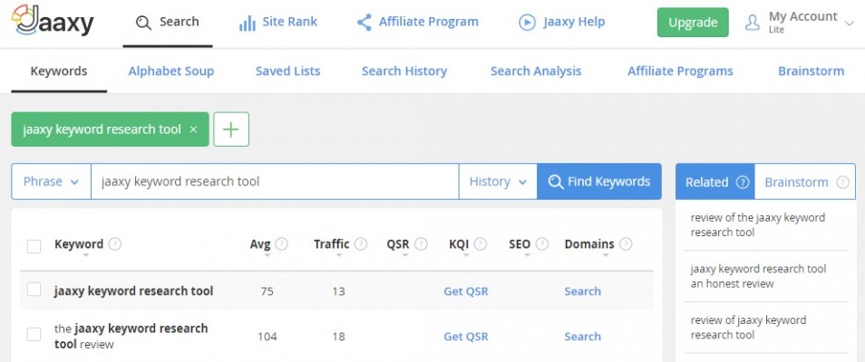Get QSR for the review keyword row
The height and width of the screenshot is (362, 865).
466,337
